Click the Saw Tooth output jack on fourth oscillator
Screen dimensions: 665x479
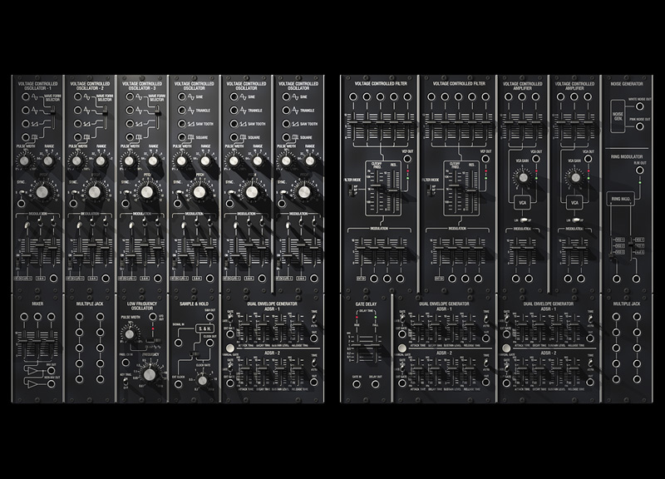183,123
